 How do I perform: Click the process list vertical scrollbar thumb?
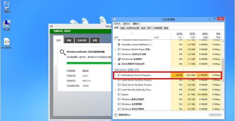[223, 70]
